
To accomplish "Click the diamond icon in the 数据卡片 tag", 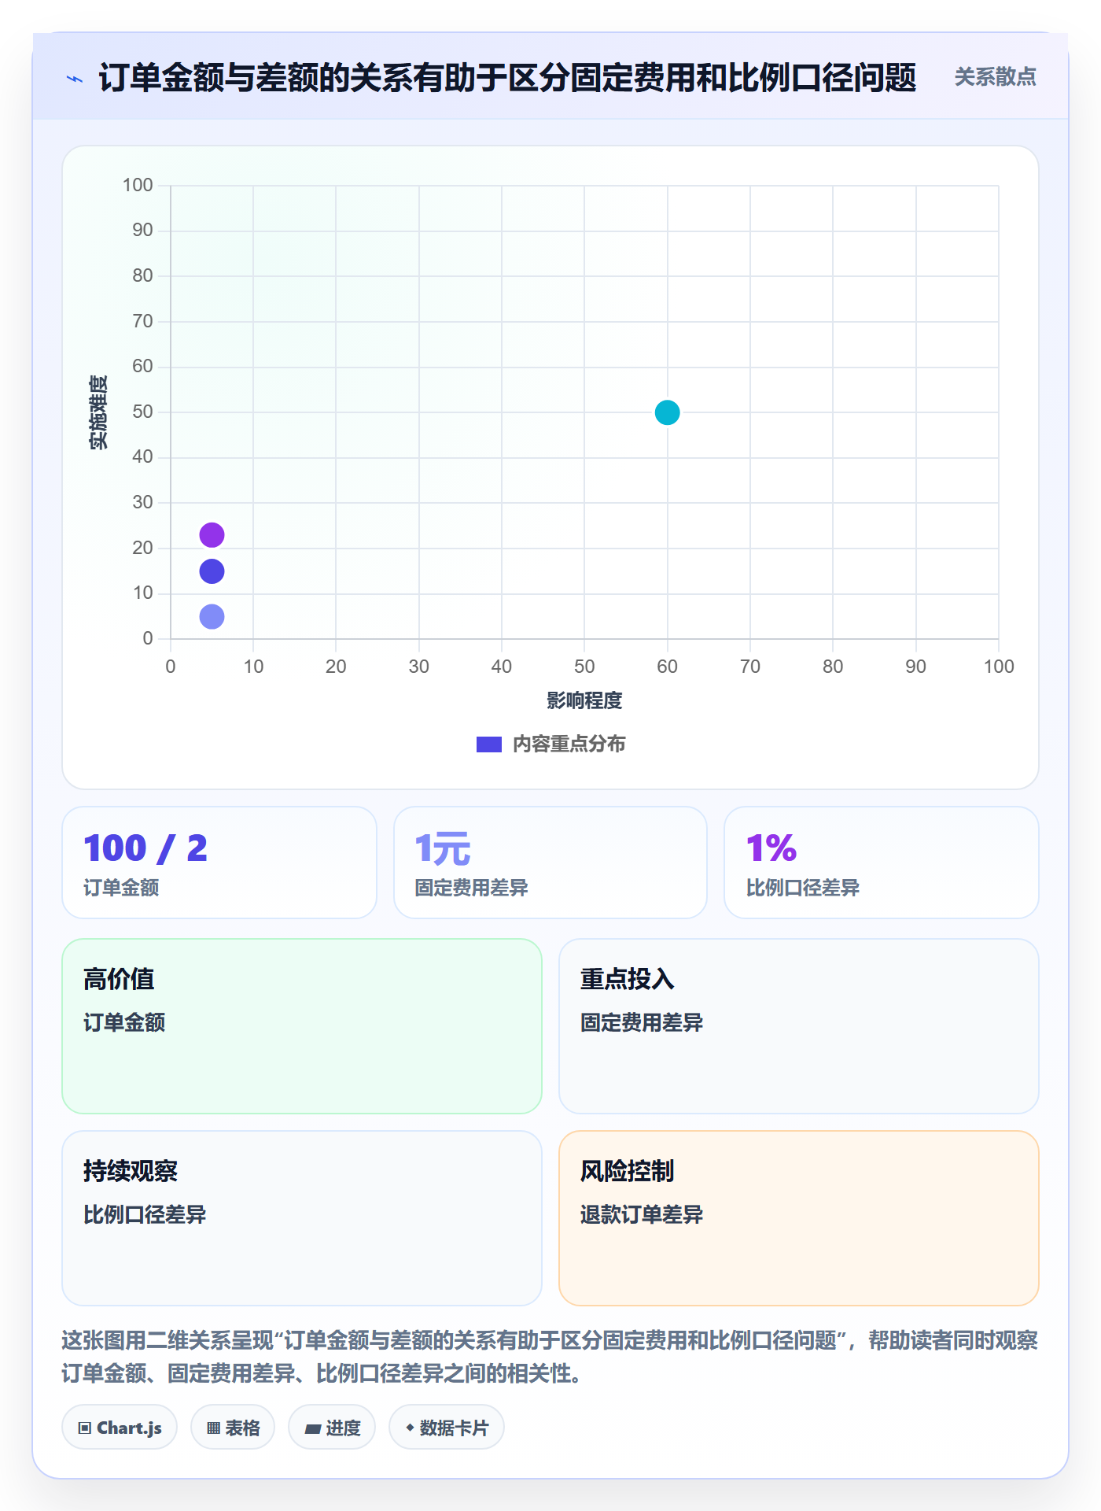I will pos(410,1428).
